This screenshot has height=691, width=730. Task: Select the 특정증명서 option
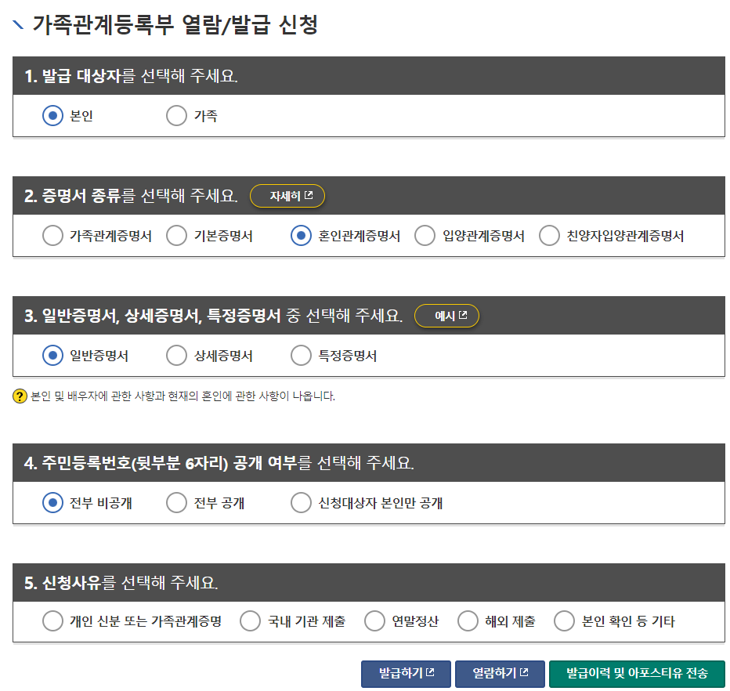pos(301,355)
